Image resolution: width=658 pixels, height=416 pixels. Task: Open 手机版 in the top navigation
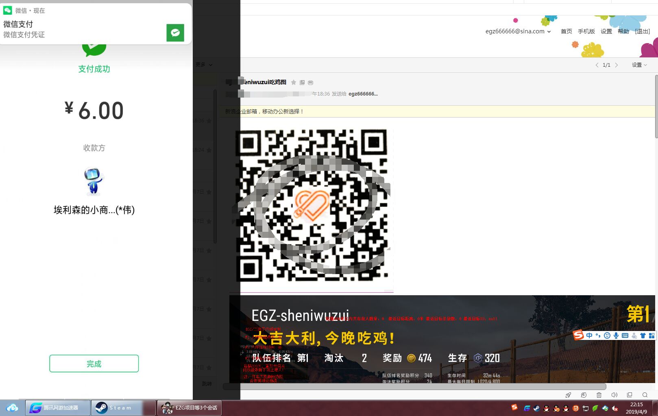click(x=586, y=31)
